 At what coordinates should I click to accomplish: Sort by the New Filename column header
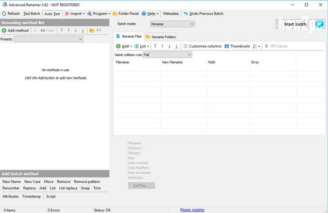pos(183,62)
